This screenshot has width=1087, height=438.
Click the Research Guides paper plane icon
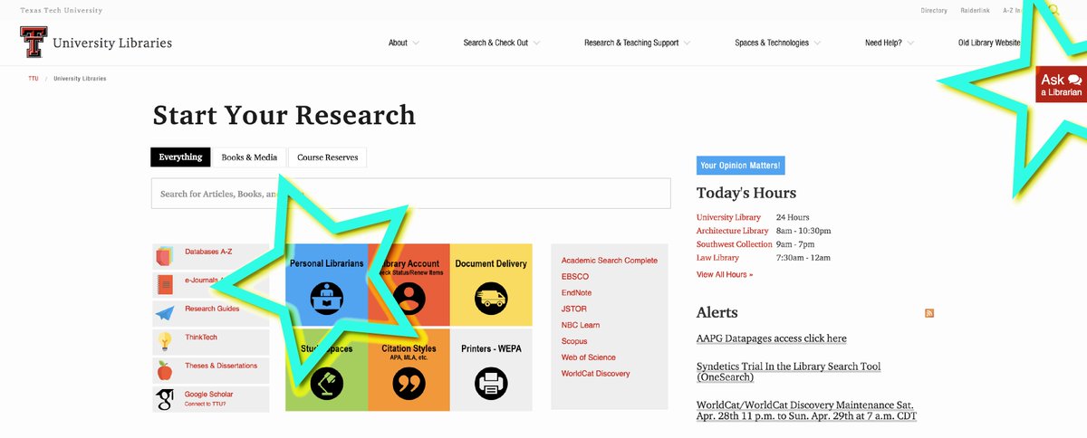[x=164, y=313]
